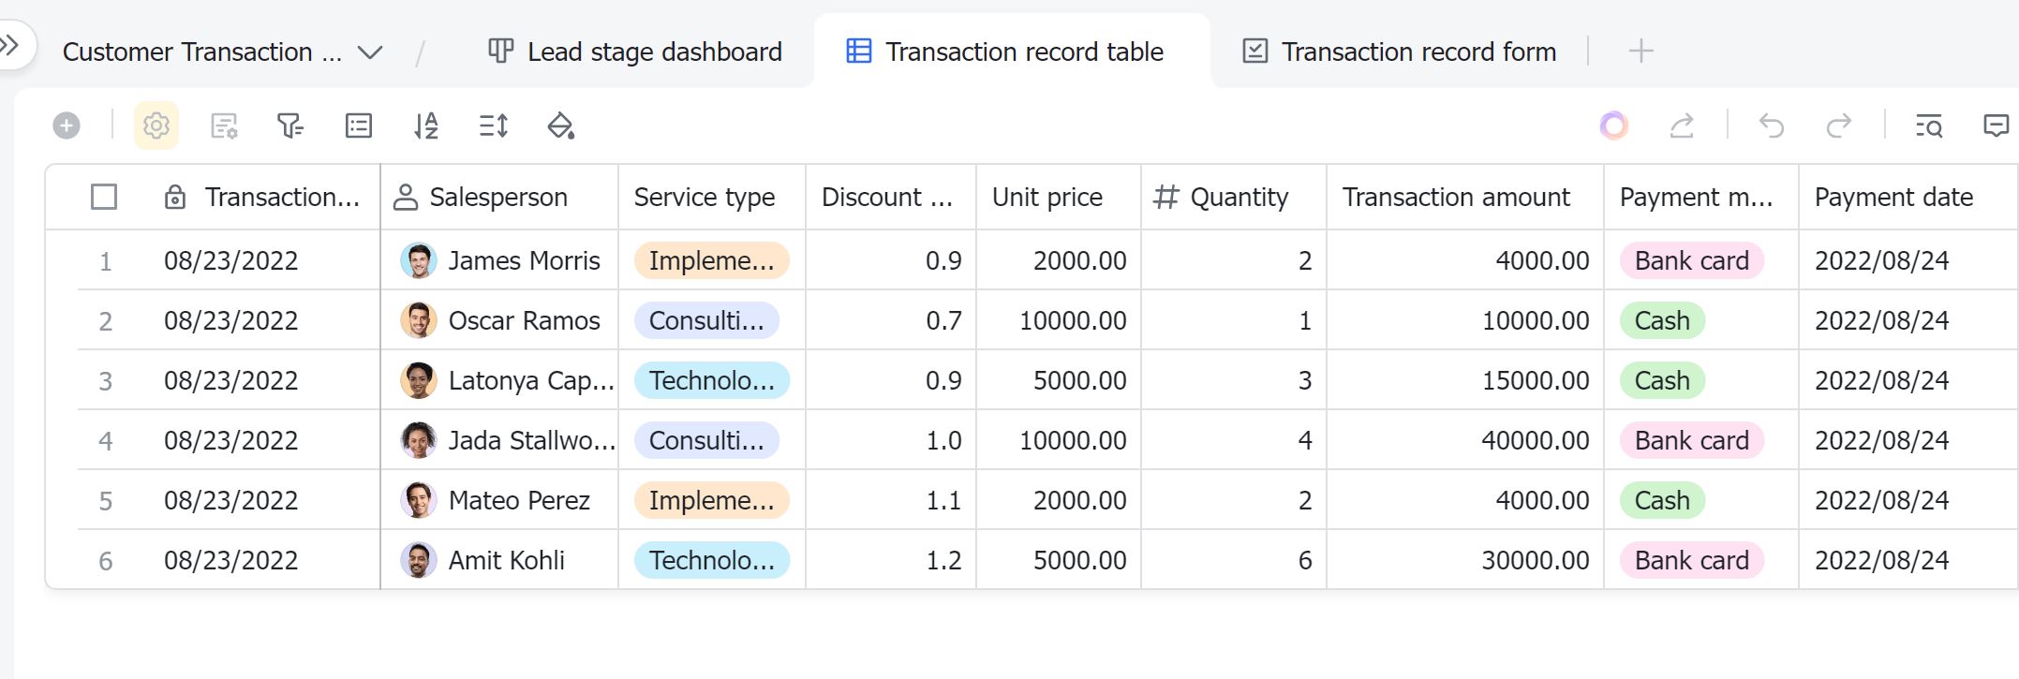The height and width of the screenshot is (679, 2019).
Task: Open the filter tool
Action: pyautogui.click(x=290, y=125)
